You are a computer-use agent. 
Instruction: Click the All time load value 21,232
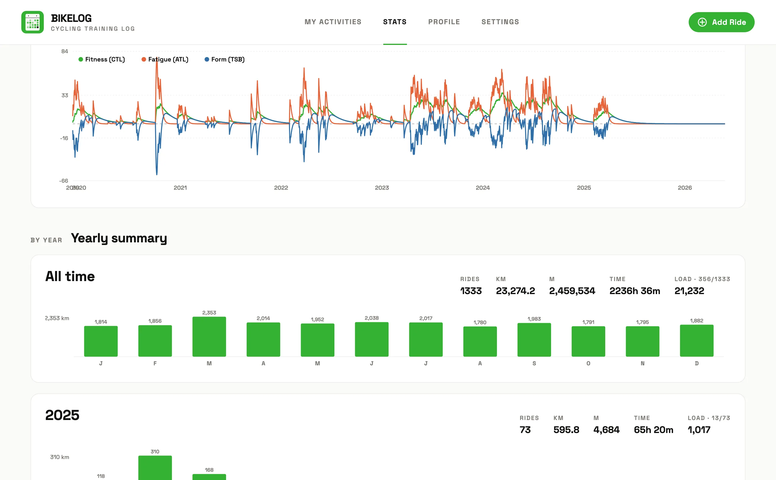tap(689, 291)
